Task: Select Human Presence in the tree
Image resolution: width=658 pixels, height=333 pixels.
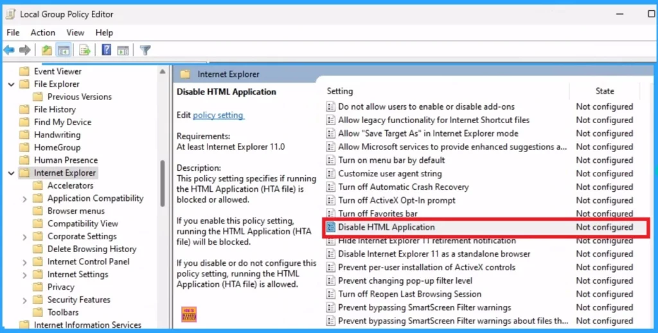Action: 66,160
